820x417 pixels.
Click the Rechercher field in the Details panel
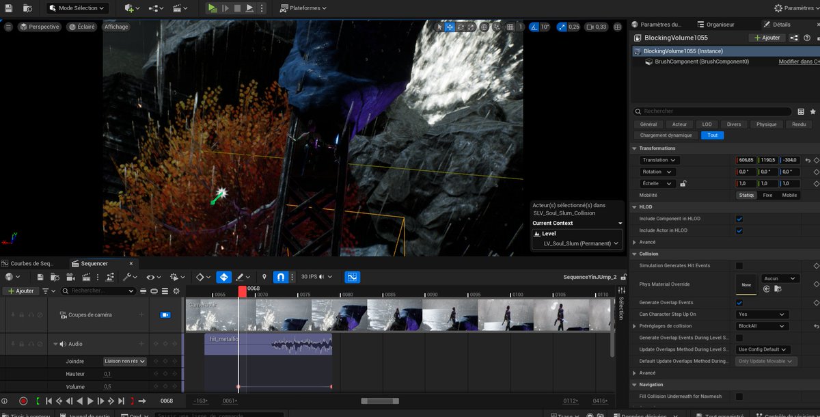coord(711,111)
